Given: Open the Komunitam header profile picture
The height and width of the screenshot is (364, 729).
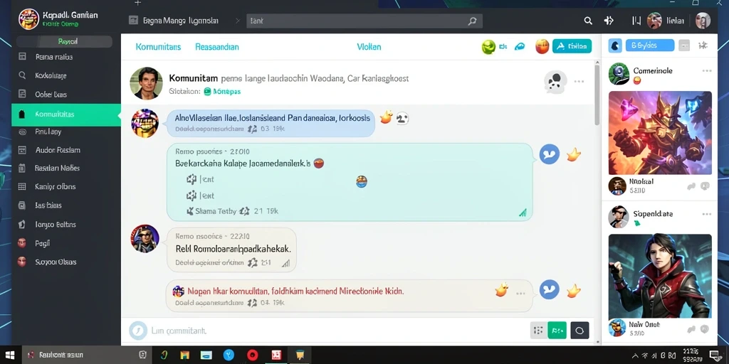Looking at the screenshot, I should click(x=146, y=84).
